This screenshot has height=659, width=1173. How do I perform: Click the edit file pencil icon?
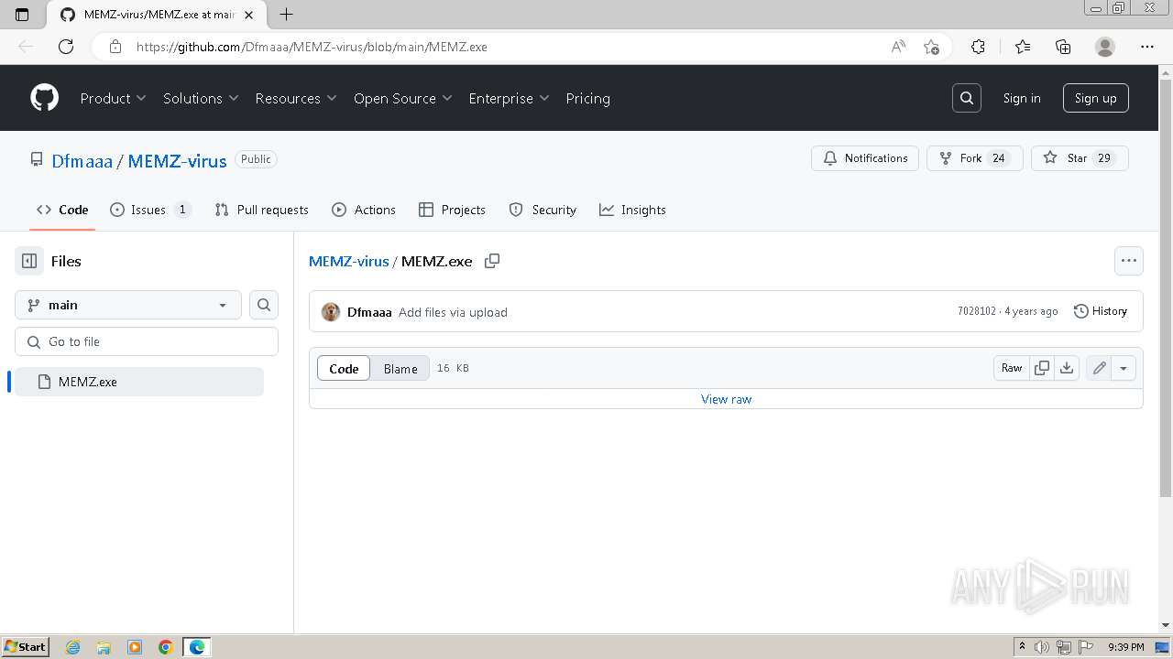(1099, 368)
